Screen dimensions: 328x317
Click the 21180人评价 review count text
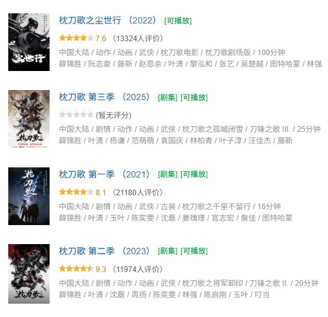(137, 192)
